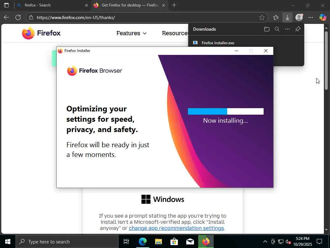330x248 pixels.
Task: Open the Windows Start menu
Action: pos(8,242)
